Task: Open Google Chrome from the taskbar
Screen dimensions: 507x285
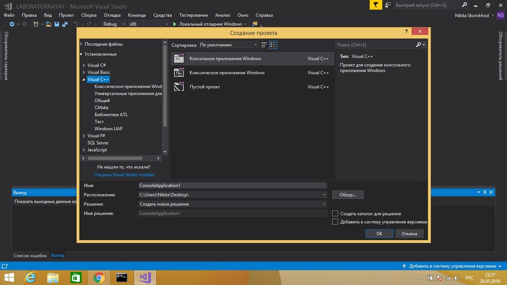Action: point(99,277)
